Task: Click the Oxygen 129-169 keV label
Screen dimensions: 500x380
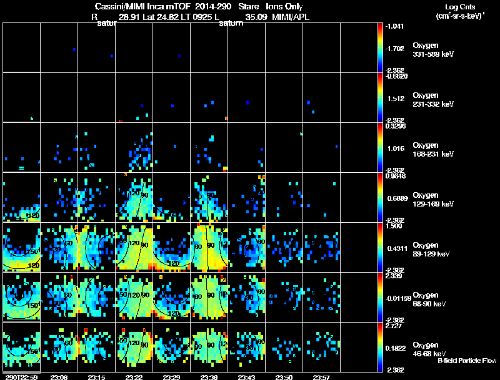Action: tap(433, 198)
